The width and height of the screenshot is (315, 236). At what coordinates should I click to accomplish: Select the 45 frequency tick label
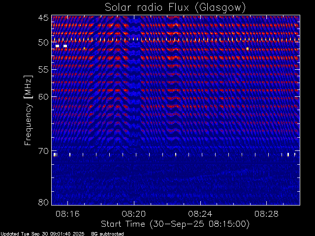click(x=43, y=18)
